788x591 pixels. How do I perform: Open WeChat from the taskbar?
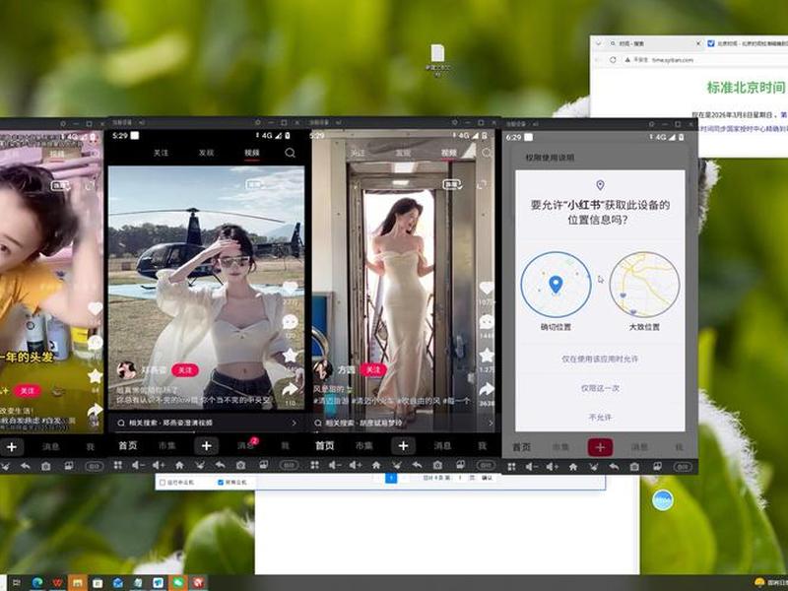[178, 583]
